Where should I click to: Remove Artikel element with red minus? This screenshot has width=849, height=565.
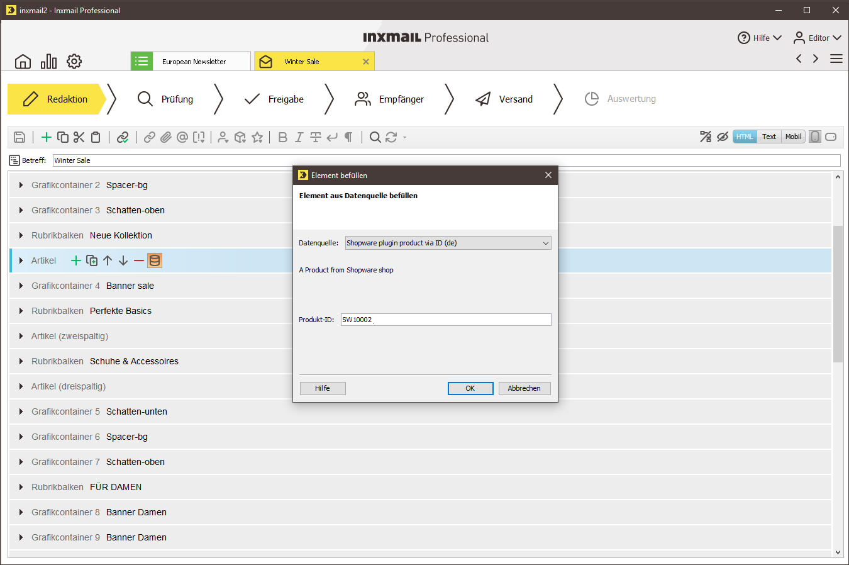click(139, 260)
